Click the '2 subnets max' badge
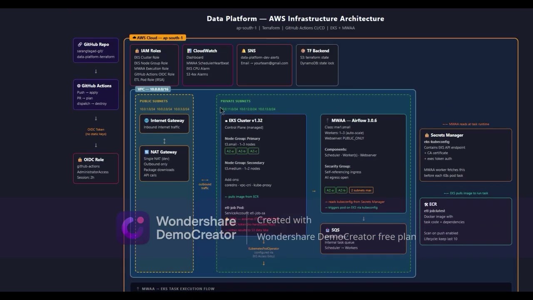This screenshot has height=300, width=533. coord(361,190)
